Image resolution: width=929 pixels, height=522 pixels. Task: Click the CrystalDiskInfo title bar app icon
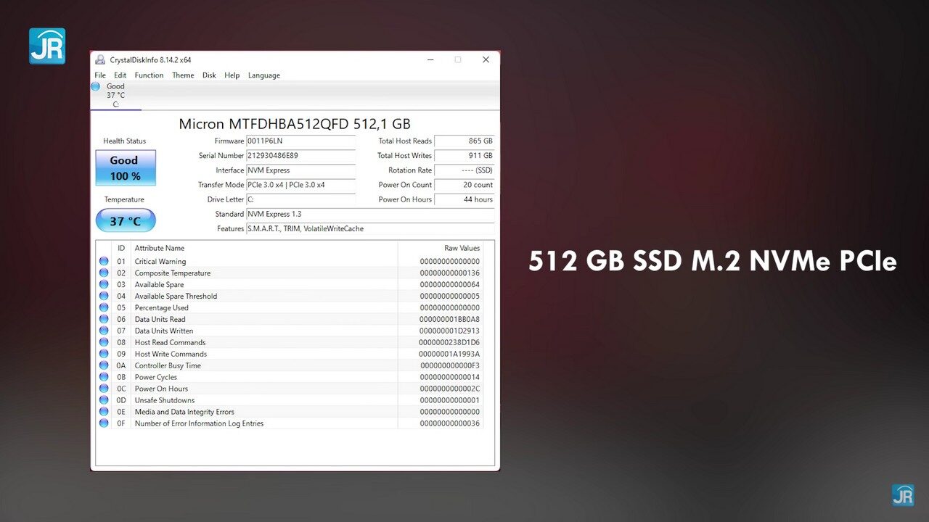tap(99, 60)
